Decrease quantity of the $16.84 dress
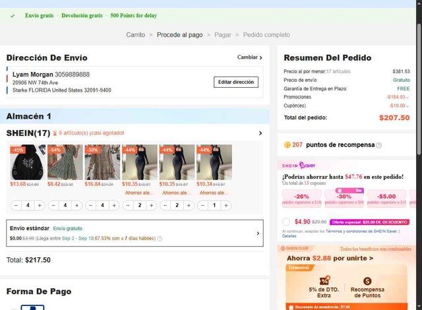 [91, 205]
